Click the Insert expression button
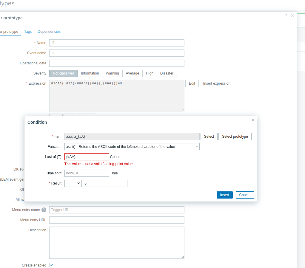 (x=217, y=83)
